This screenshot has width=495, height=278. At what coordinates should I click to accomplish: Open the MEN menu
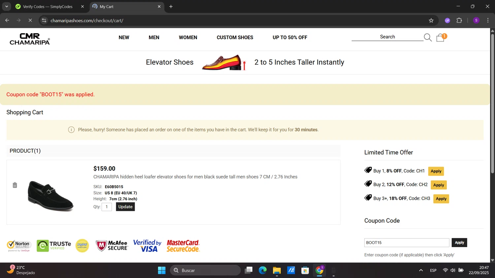click(154, 38)
